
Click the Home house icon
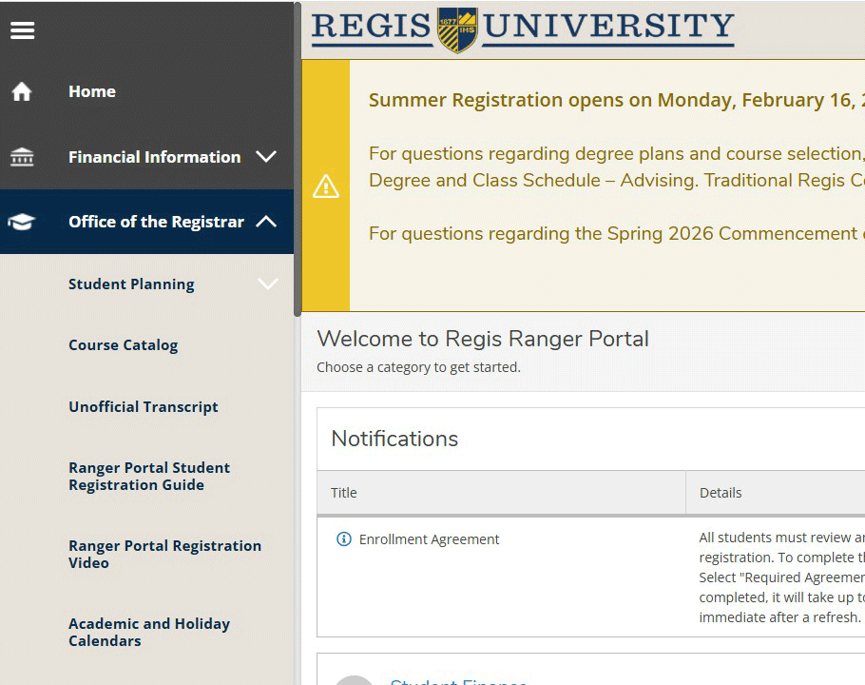pos(22,90)
